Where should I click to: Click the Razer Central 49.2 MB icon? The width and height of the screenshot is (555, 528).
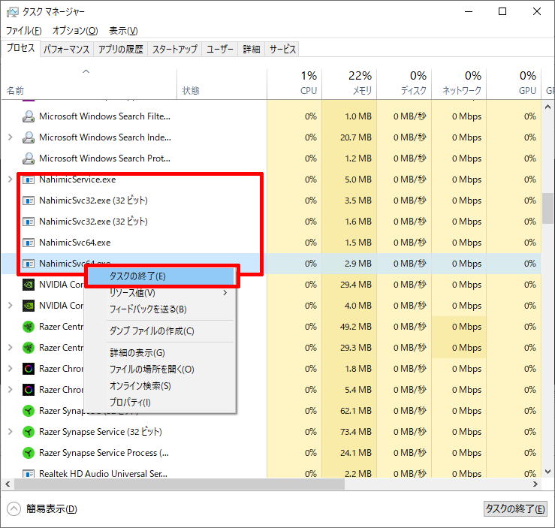click(x=29, y=327)
